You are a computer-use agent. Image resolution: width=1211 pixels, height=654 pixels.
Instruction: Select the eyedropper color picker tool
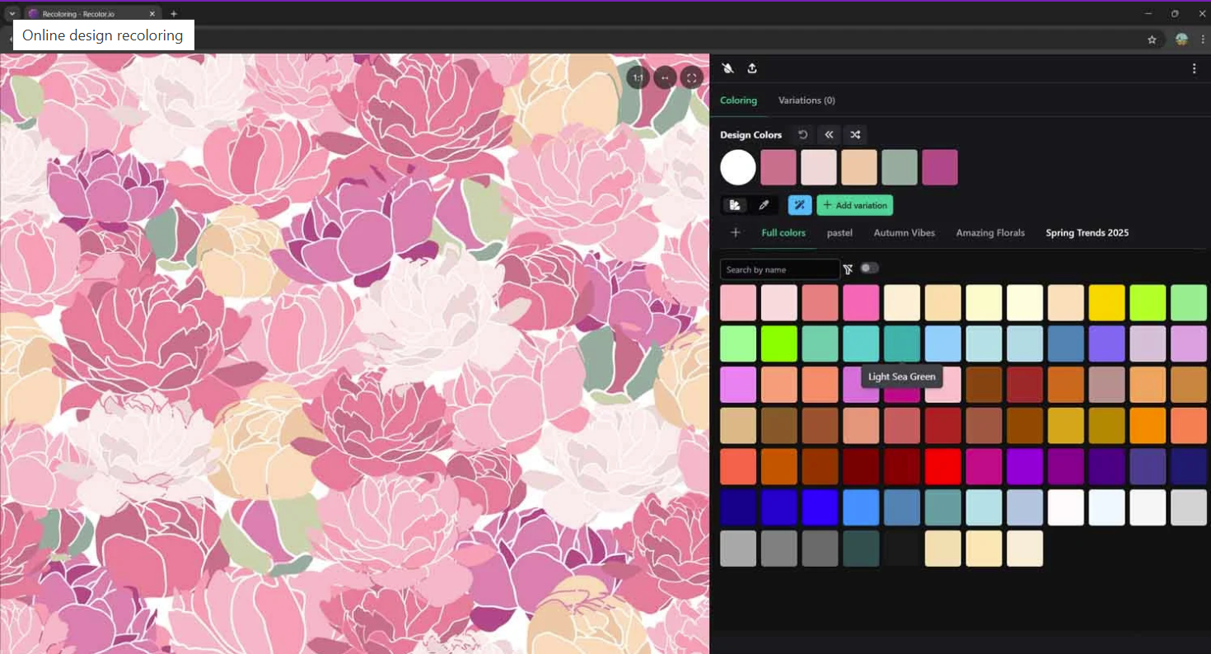click(x=764, y=205)
